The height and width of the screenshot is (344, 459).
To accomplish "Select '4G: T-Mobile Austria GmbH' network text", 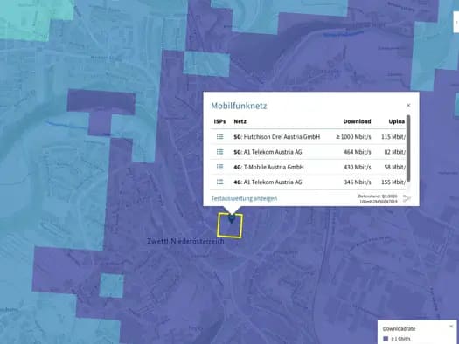I will click(268, 167).
